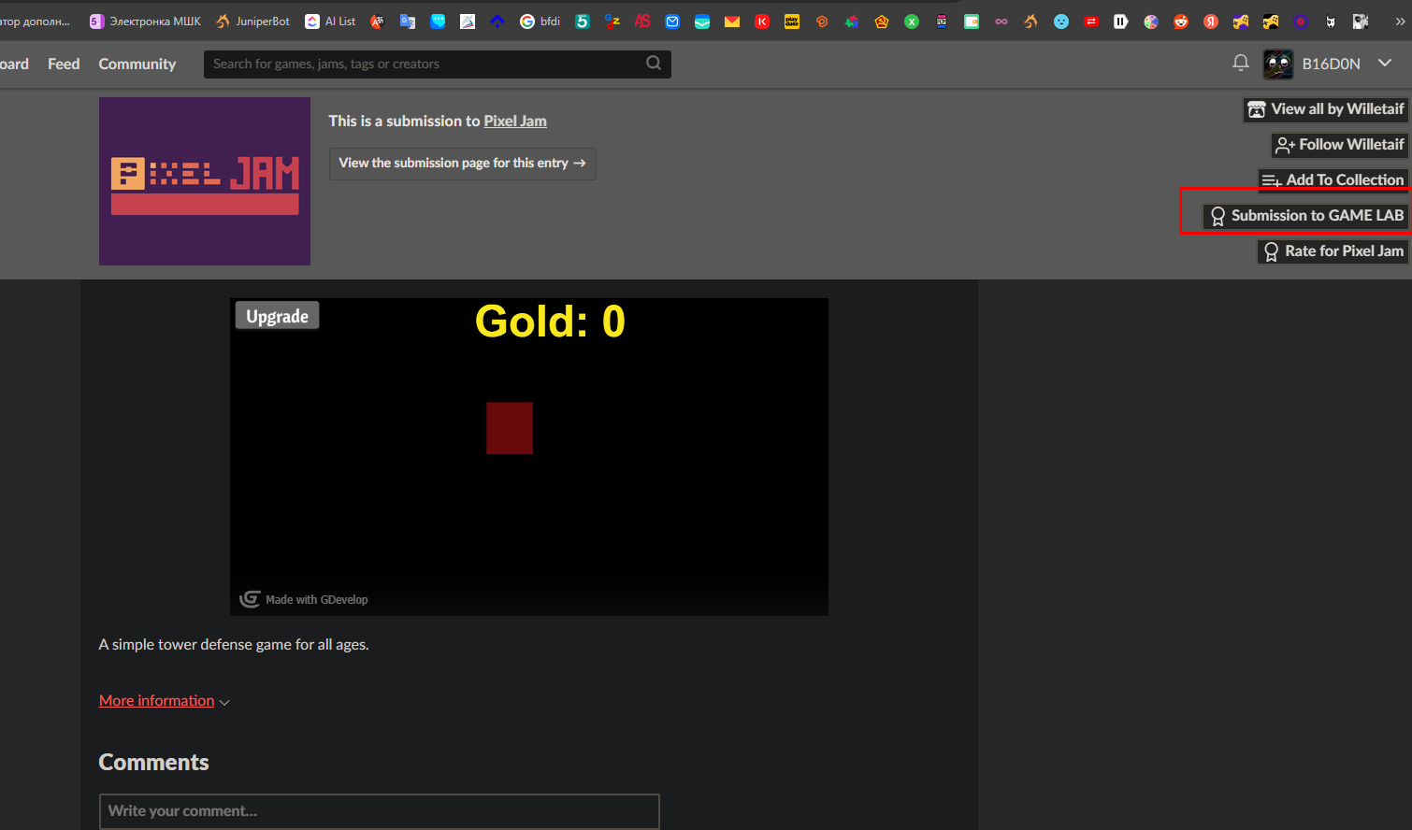Expand the More information section

(156, 700)
